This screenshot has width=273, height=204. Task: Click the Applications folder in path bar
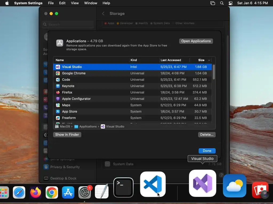85,126
